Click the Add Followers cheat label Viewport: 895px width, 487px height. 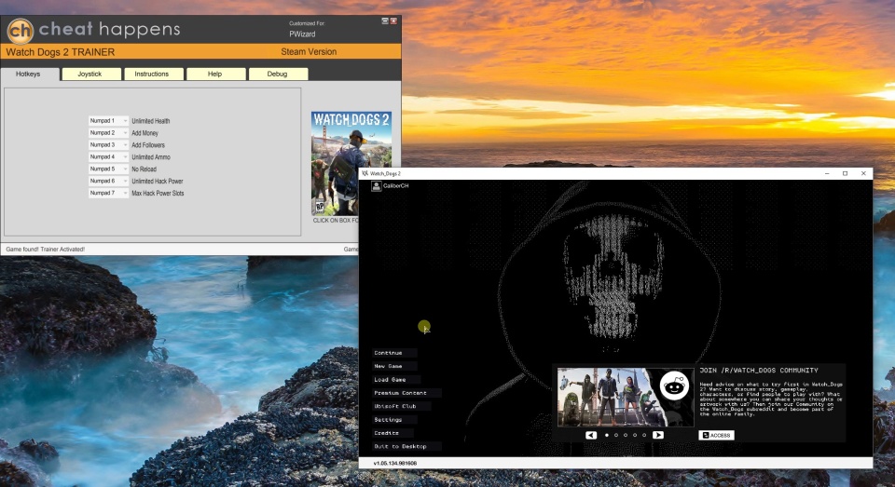click(148, 145)
